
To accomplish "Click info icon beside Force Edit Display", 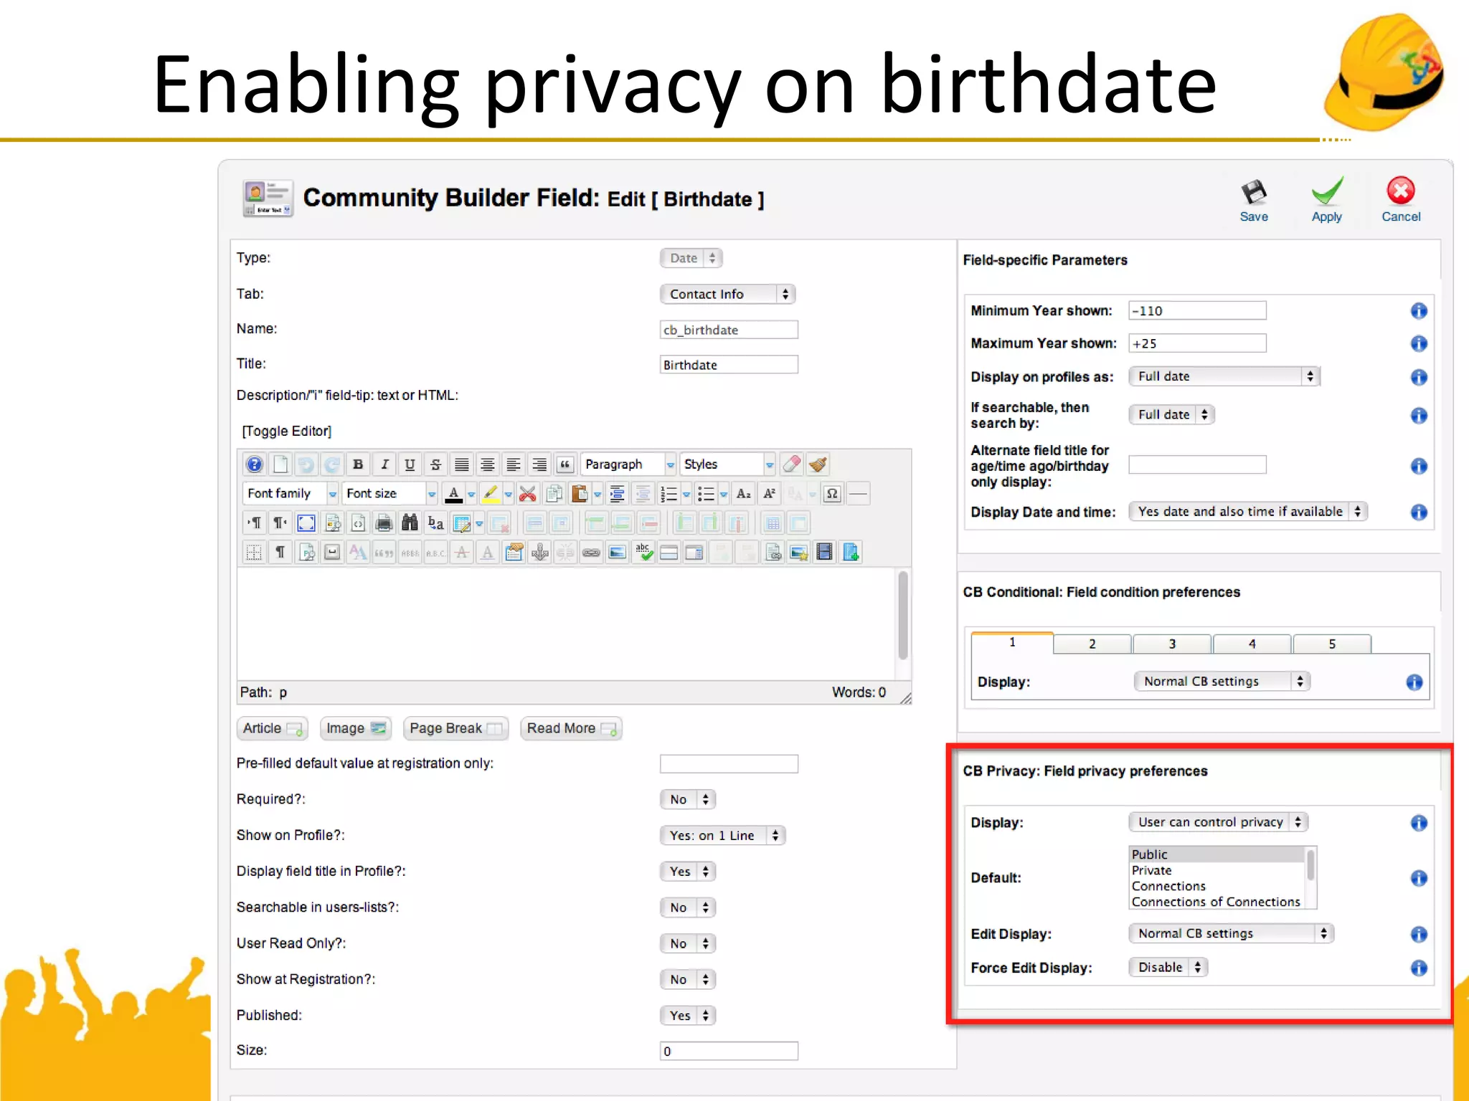I will pyautogui.click(x=1418, y=968).
